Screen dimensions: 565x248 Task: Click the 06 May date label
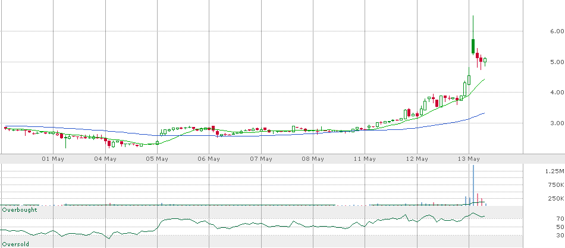209,159
